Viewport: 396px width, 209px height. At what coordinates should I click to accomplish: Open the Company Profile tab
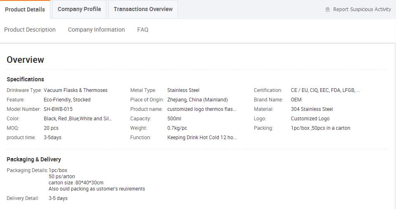79,9
